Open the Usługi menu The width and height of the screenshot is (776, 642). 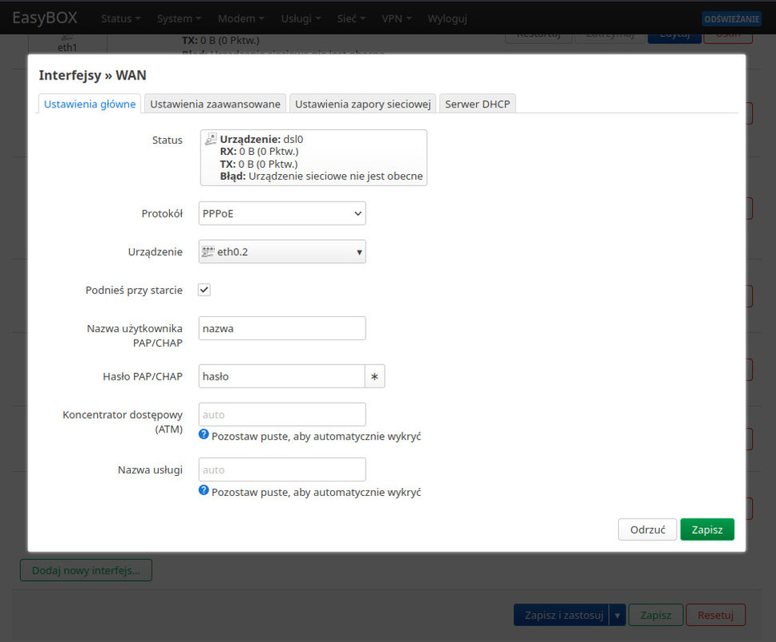click(x=301, y=18)
